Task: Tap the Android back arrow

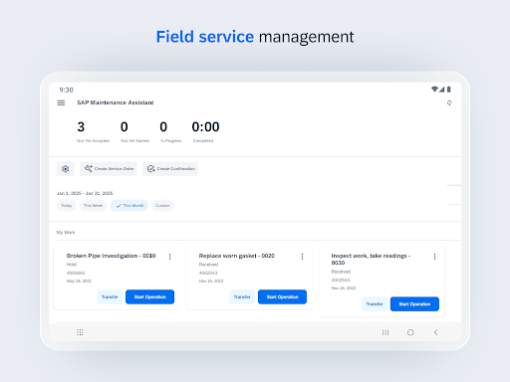Action: (x=435, y=332)
